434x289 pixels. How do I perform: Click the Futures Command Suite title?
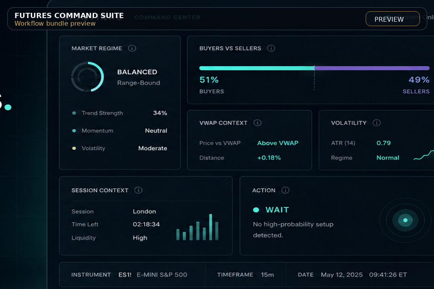coord(69,16)
